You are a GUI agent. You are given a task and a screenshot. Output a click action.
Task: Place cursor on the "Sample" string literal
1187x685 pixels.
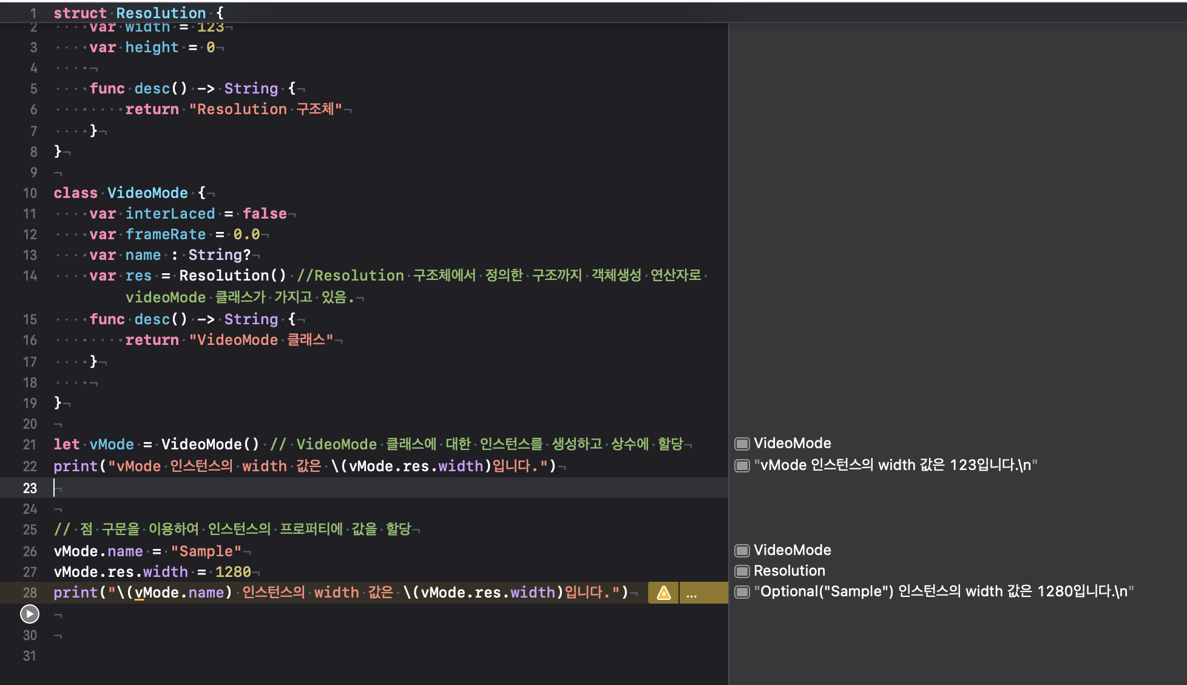coord(206,551)
